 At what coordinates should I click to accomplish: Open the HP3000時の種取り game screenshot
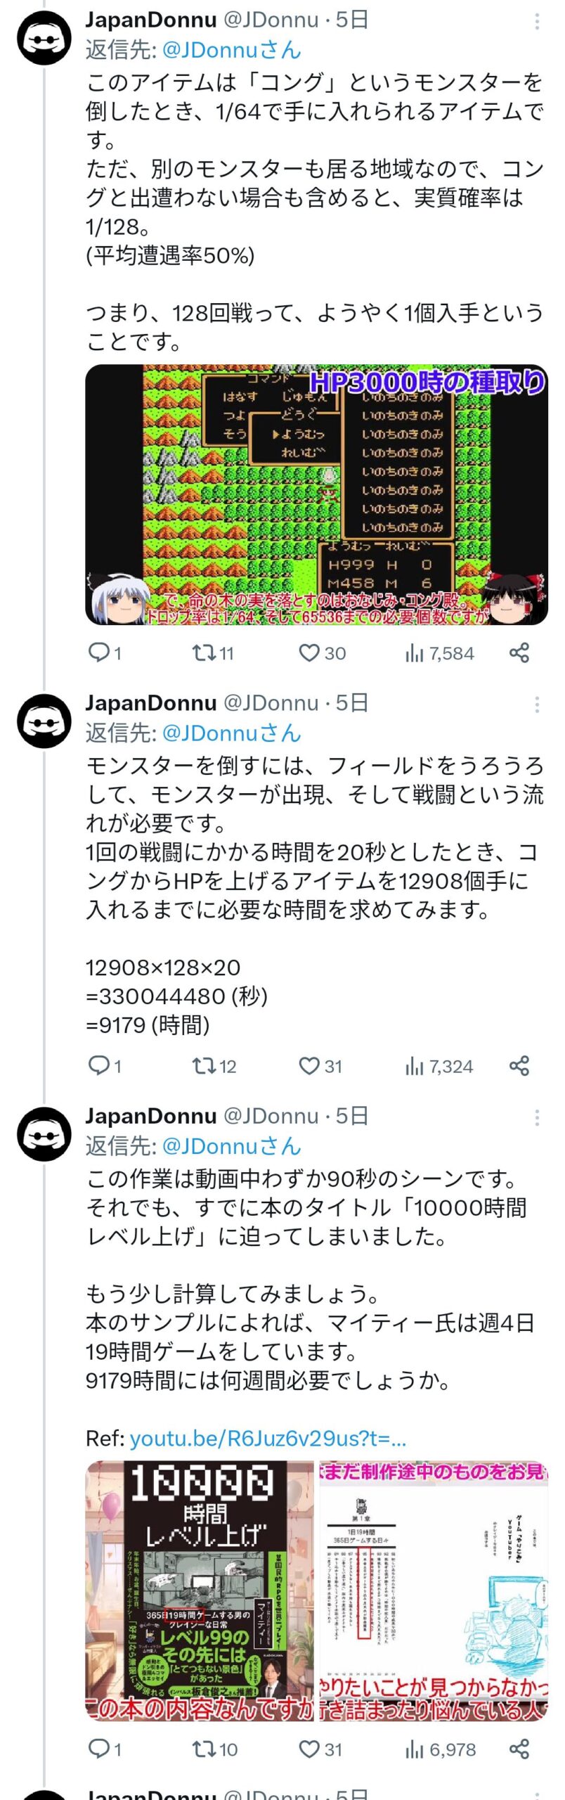tap(316, 494)
